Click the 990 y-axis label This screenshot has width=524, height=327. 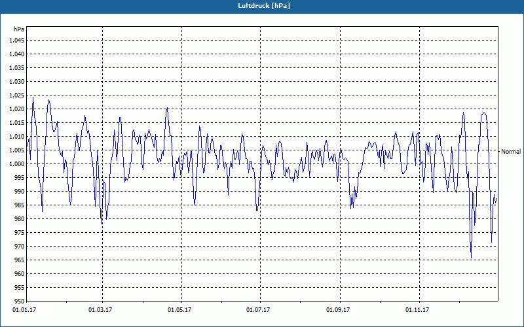pyautogui.click(x=20, y=191)
